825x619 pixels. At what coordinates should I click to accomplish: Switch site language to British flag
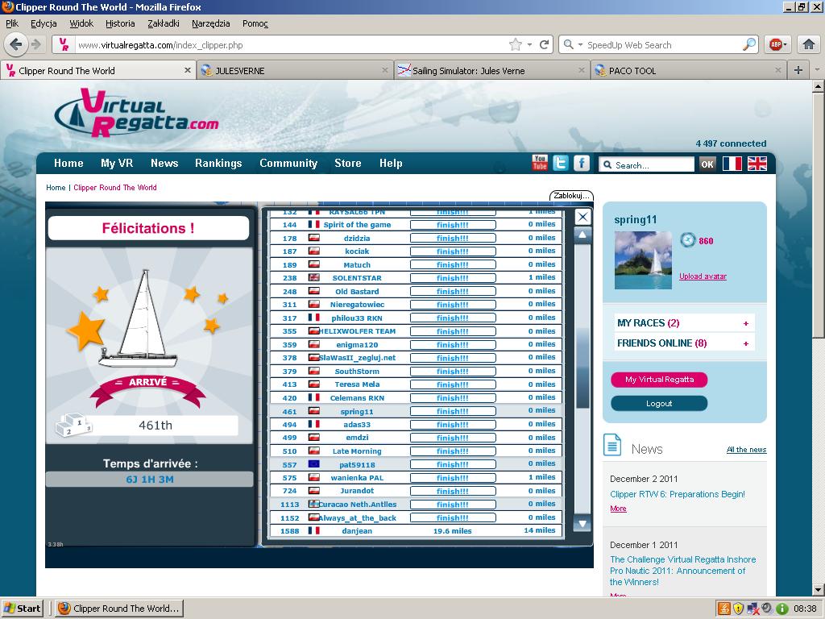(757, 164)
